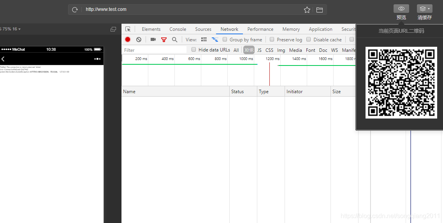Image resolution: width=443 pixels, height=223 pixels.
Task: Open the Sources tab
Action: tap(203, 29)
